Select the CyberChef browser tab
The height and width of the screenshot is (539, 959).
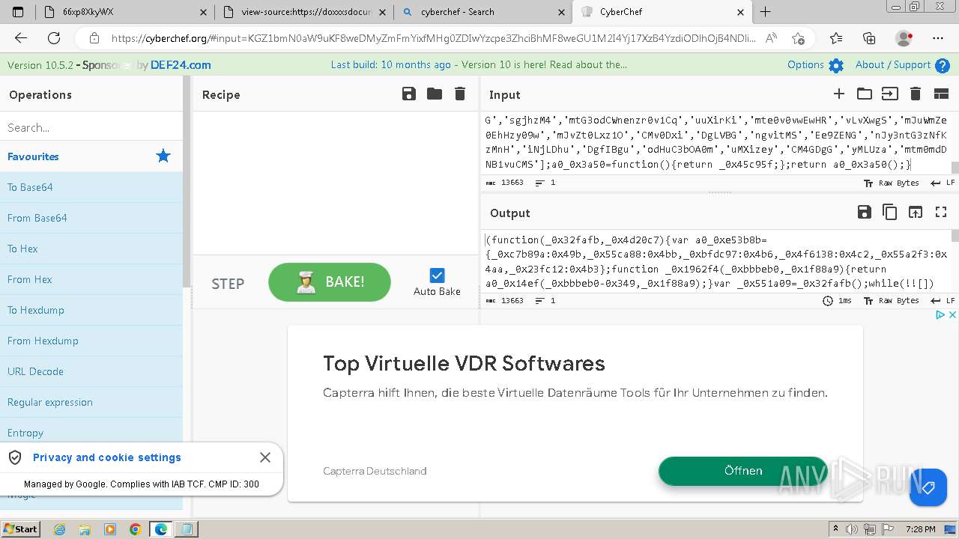tap(662, 12)
